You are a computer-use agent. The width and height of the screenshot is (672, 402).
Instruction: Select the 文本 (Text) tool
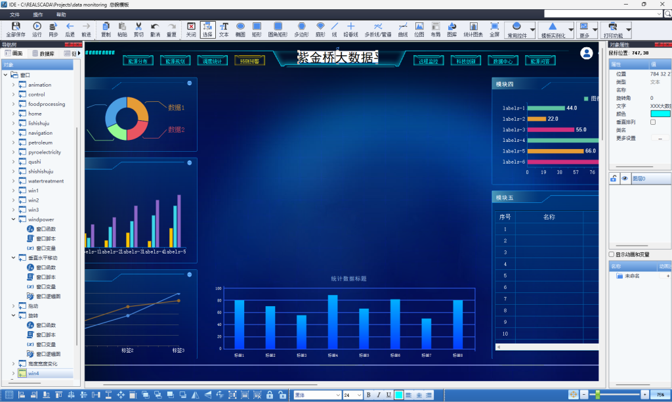click(224, 28)
